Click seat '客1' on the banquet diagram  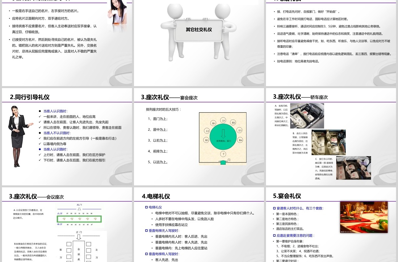[x=213, y=123]
